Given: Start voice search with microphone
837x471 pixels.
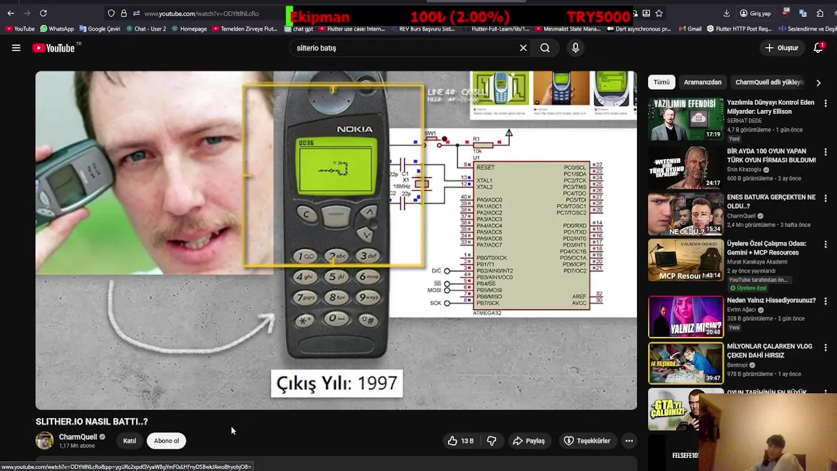Looking at the screenshot, I should click(x=575, y=48).
